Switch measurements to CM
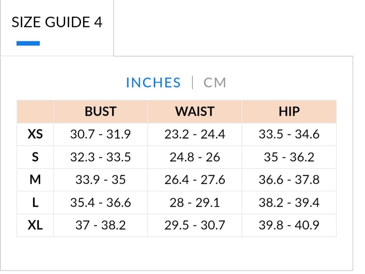The width and height of the screenshot is (365, 274). pyautogui.click(x=215, y=83)
